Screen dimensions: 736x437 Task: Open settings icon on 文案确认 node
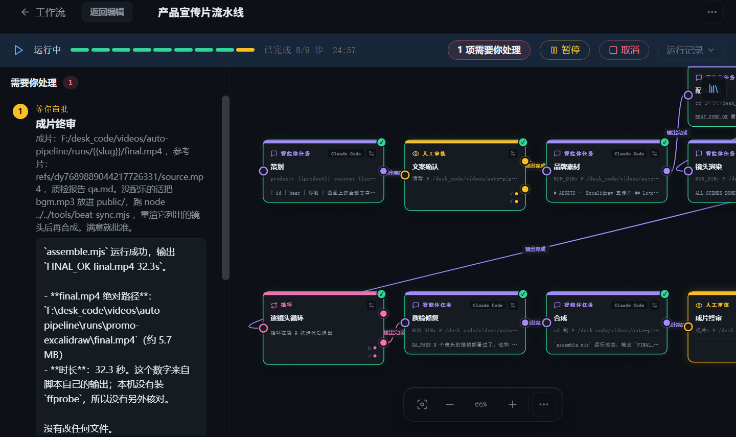[513, 153]
